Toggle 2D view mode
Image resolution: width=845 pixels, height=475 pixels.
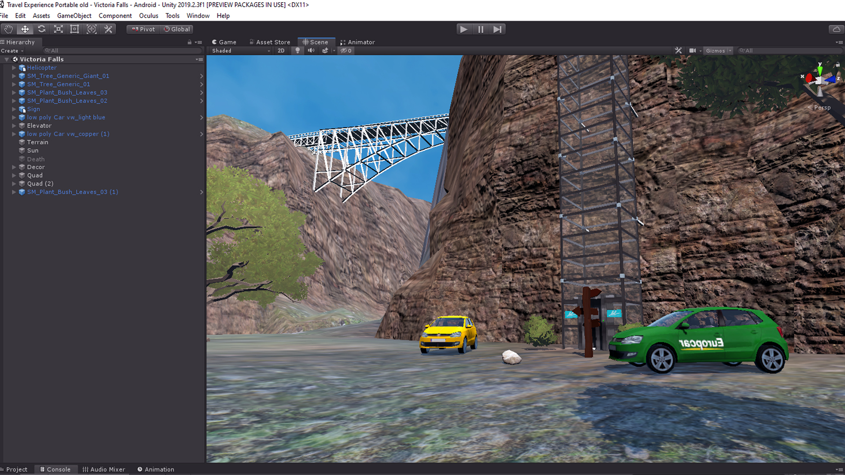[x=281, y=51]
